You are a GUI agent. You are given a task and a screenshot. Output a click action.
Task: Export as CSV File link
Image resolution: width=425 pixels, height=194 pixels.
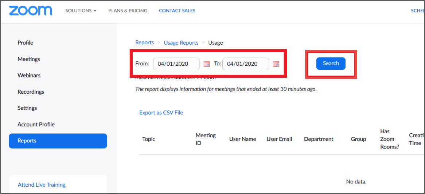[161, 113]
